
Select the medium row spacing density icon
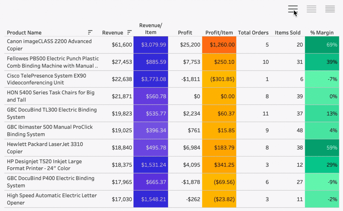click(311, 9)
